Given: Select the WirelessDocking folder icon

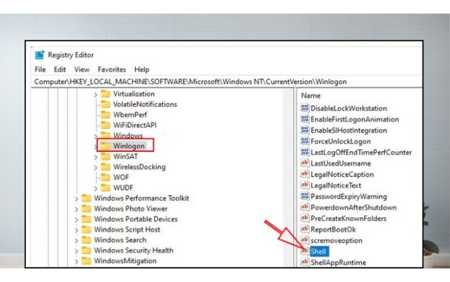Looking at the screenshot, I should (x=105, y=167).
